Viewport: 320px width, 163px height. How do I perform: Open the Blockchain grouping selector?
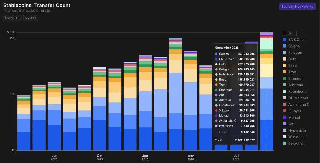coord(12,18)
